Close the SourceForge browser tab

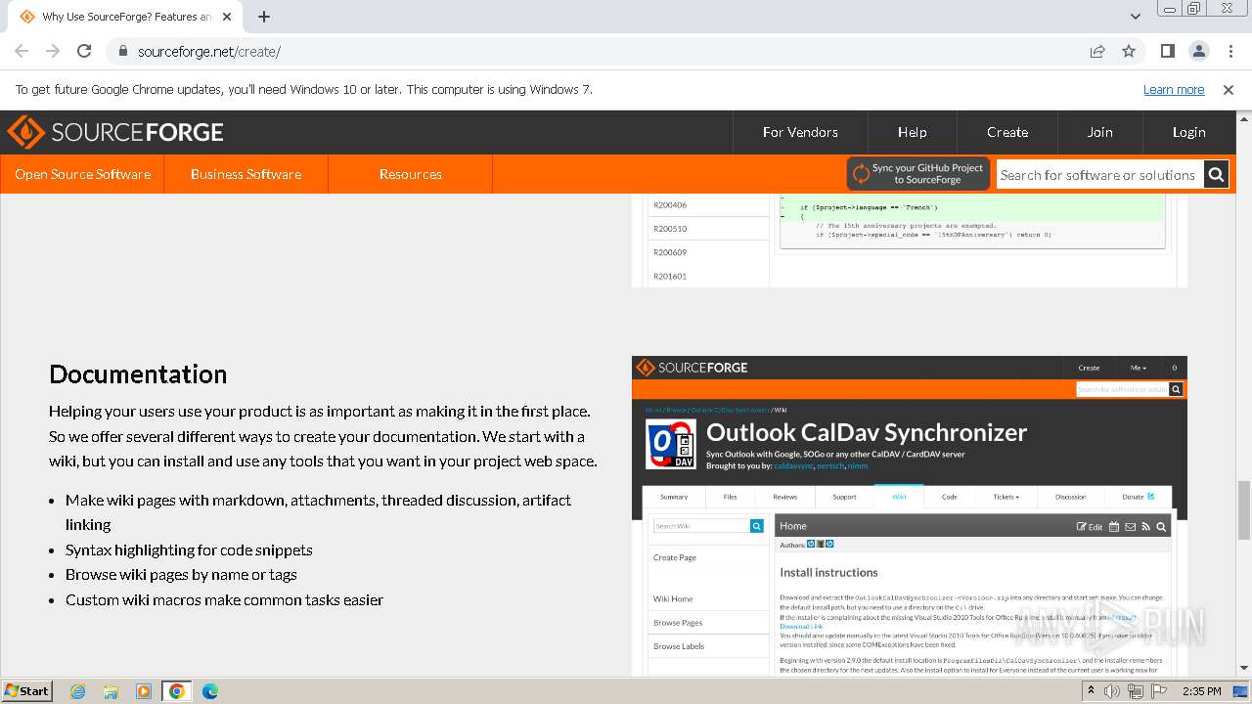point(228,17)
